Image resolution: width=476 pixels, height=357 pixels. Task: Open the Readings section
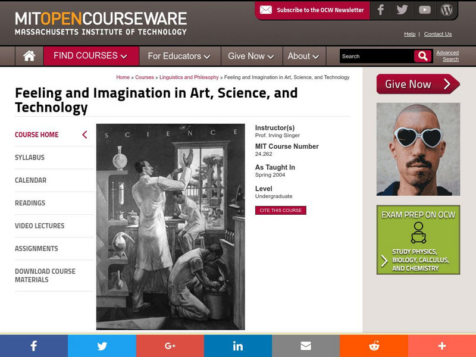30,203
